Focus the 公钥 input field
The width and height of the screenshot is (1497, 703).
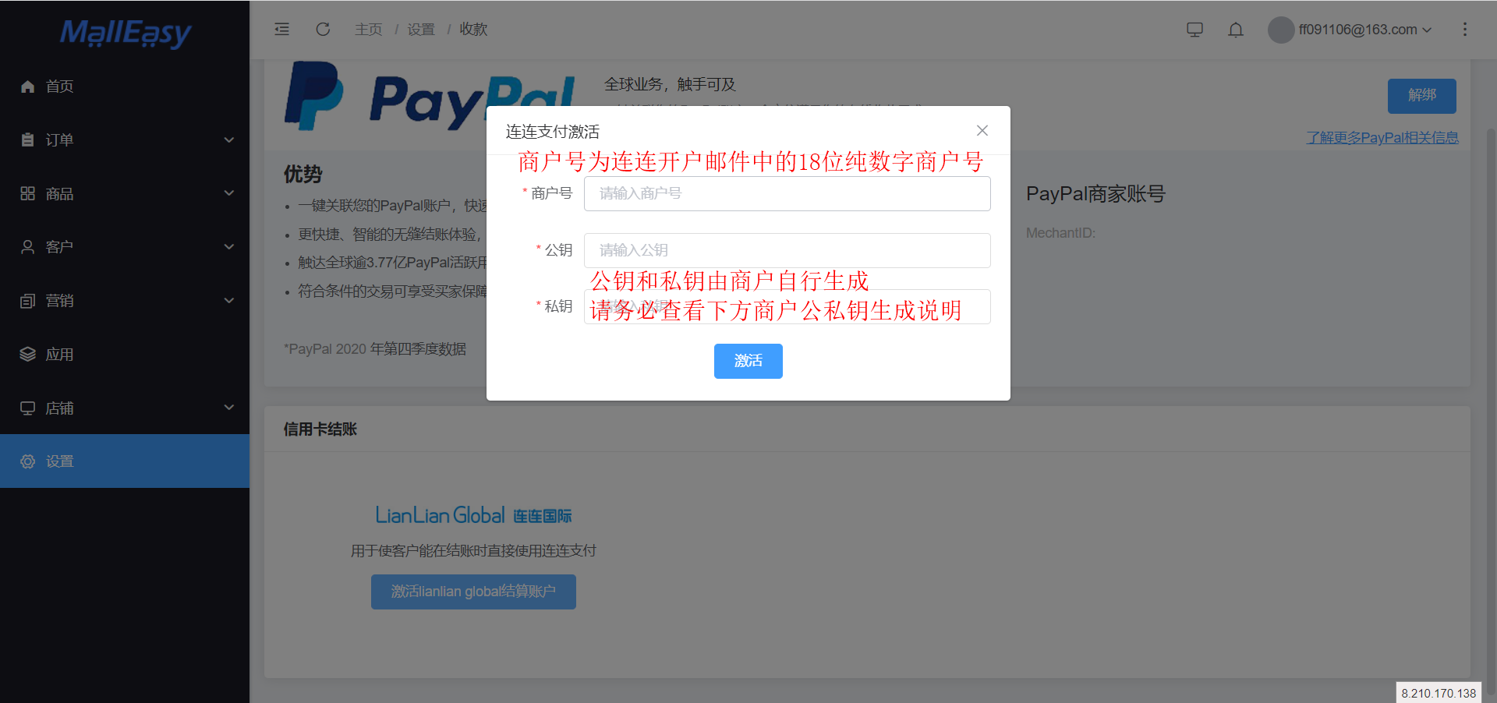click(787, 250)
